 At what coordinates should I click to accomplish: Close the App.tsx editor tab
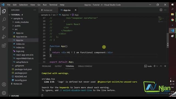point(76,10)
